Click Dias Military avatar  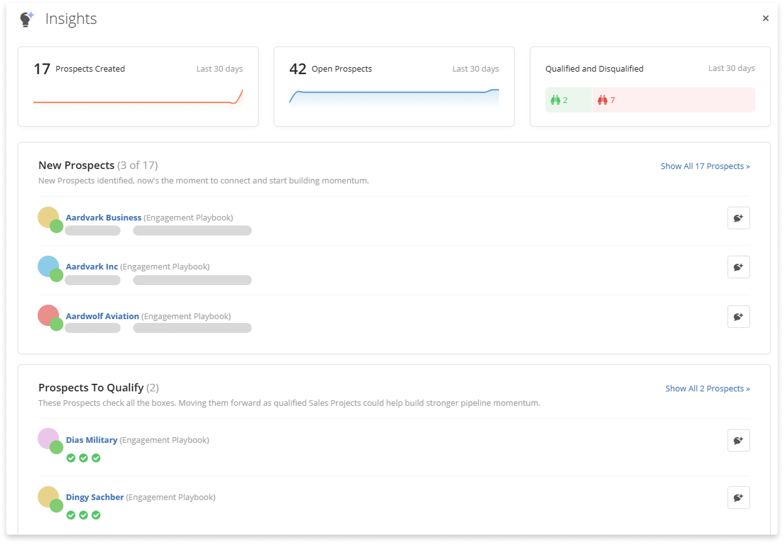(48, 438)
